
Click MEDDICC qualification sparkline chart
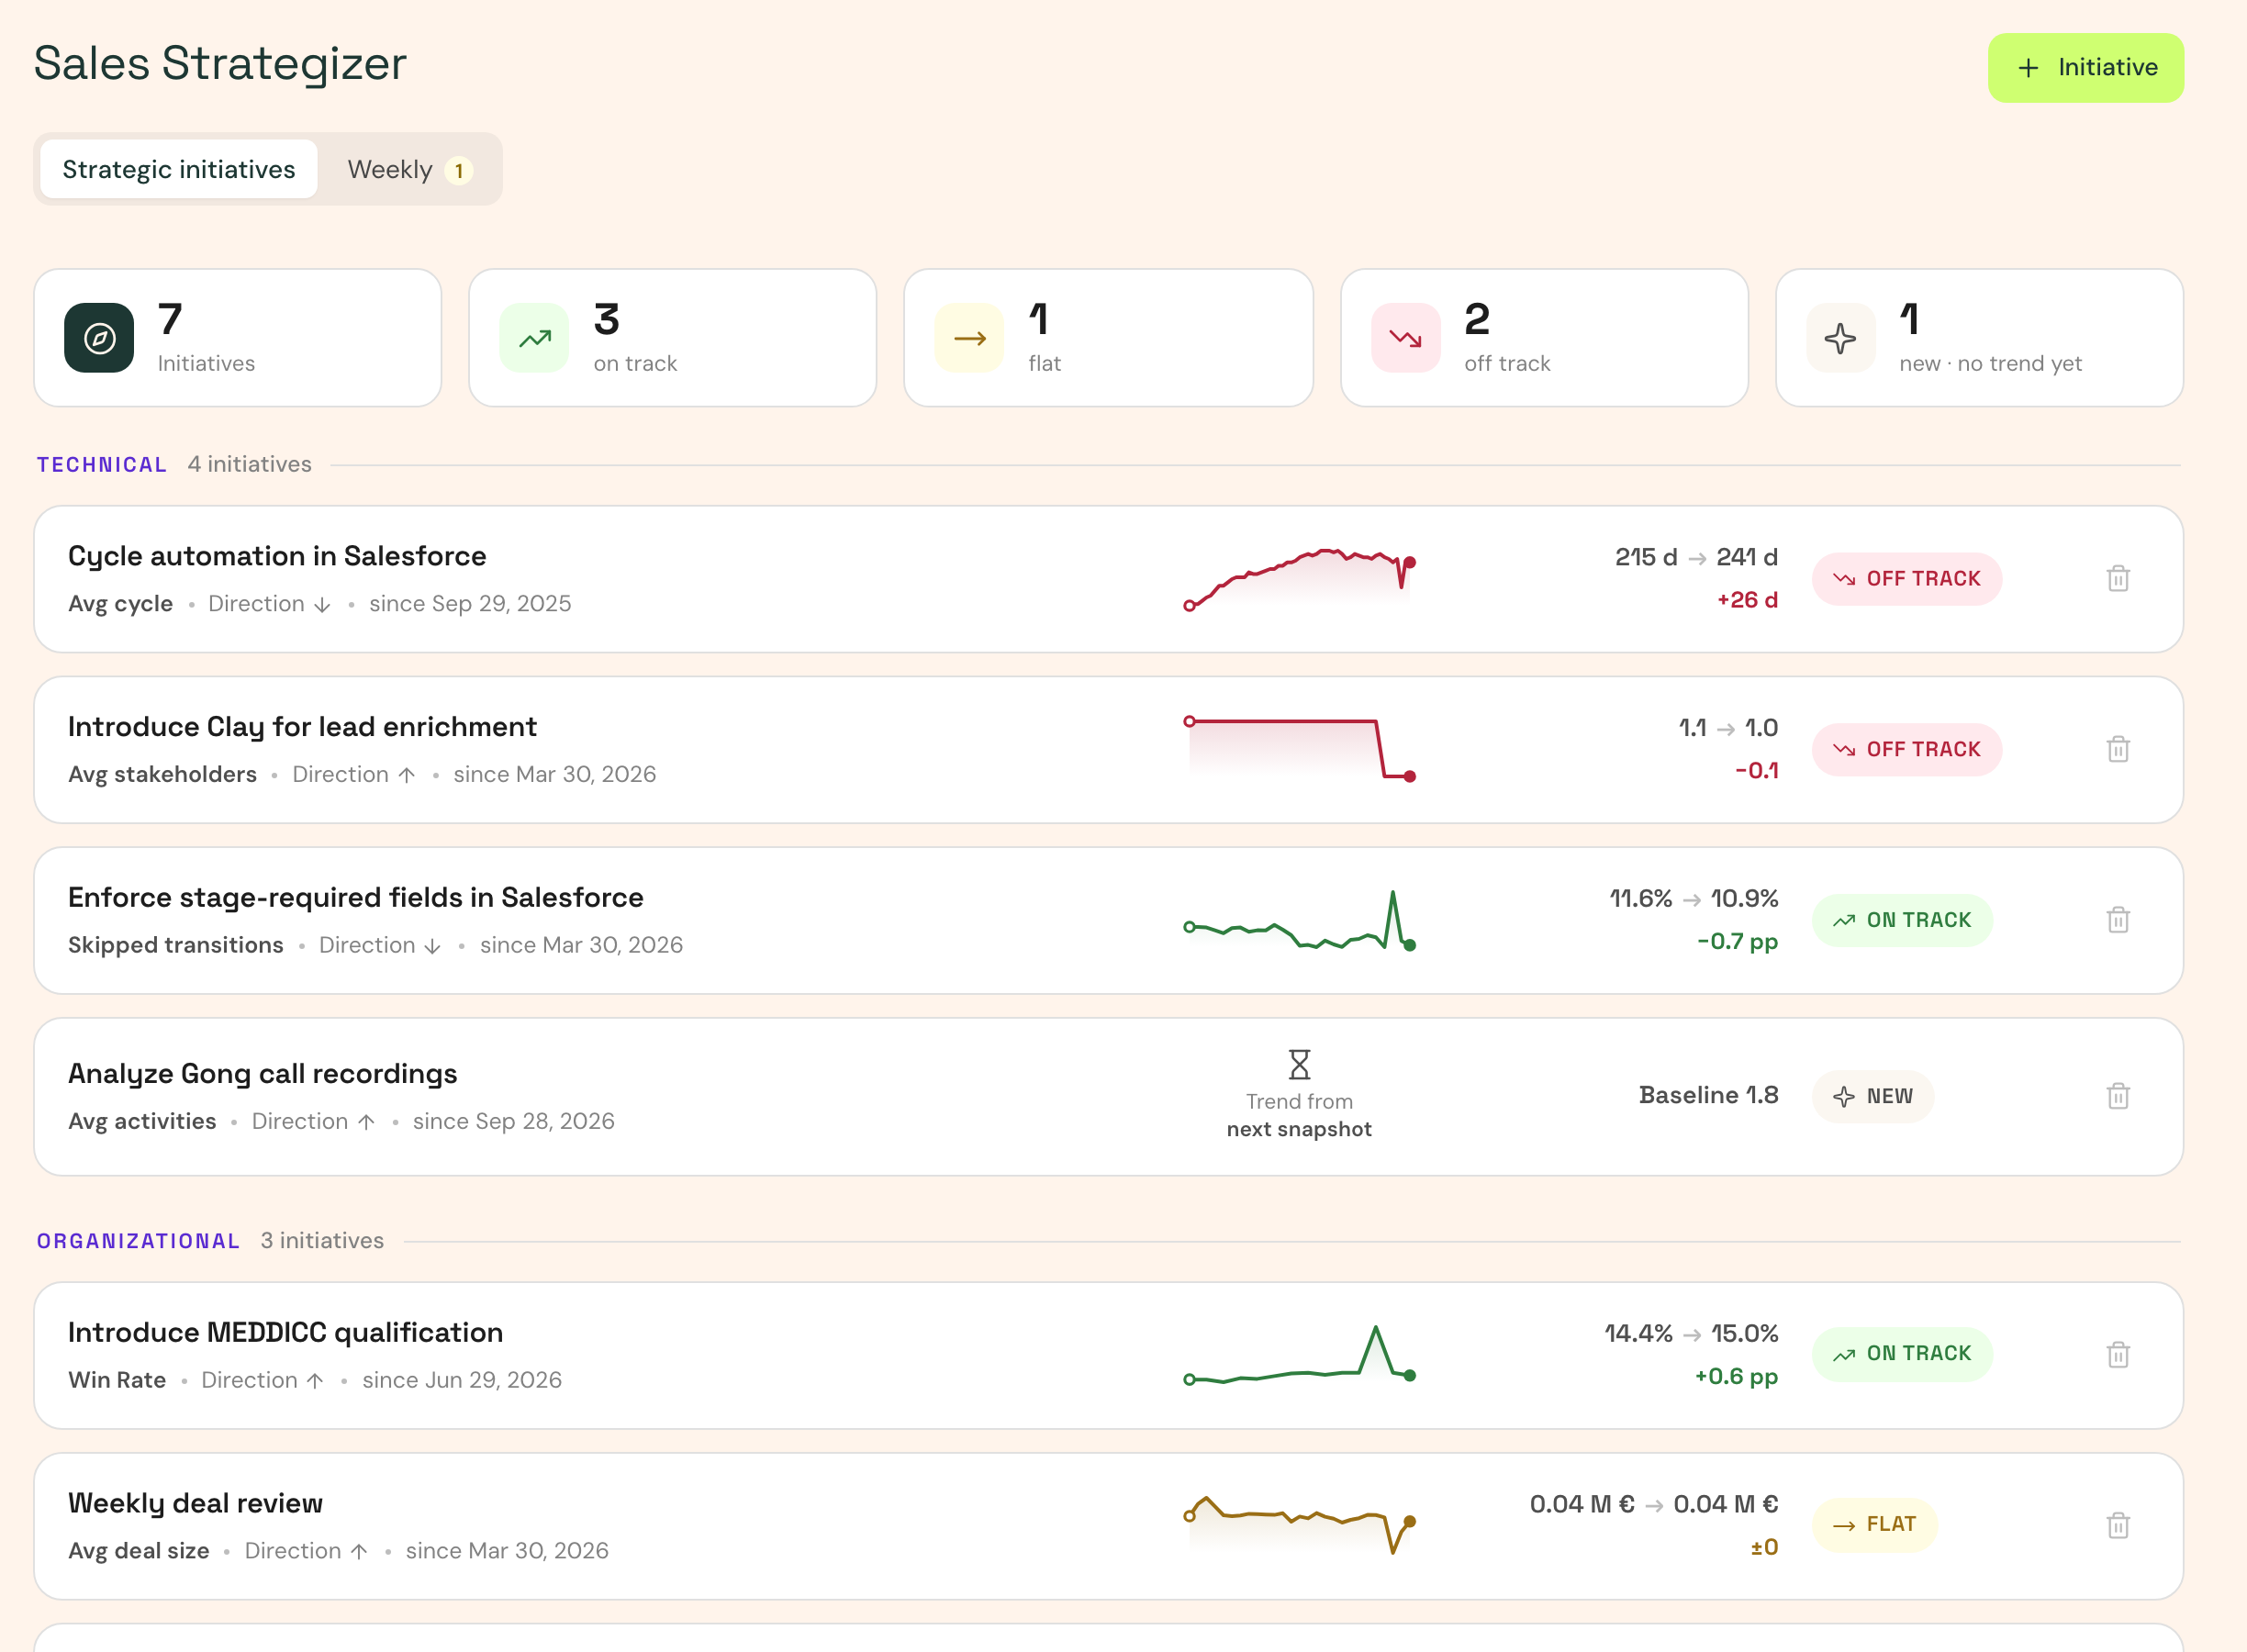tap(1299, 1354)
